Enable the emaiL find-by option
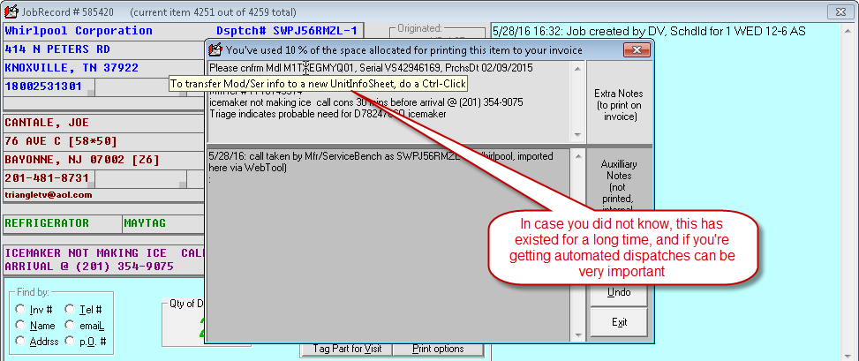Viewport: 859px width, 361px height. point(71,325)
